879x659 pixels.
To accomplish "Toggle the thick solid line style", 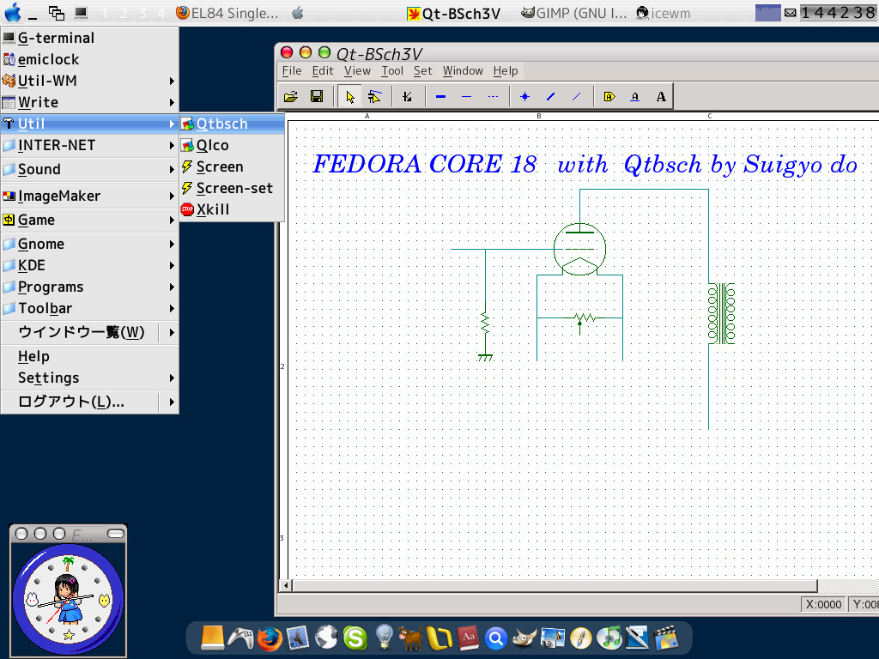I will point(440,96).
